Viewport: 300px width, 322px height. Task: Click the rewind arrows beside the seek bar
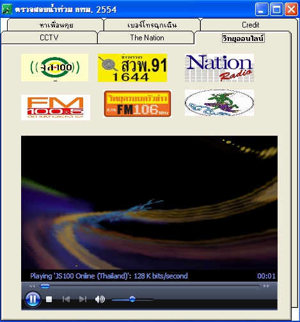[32, 286]
